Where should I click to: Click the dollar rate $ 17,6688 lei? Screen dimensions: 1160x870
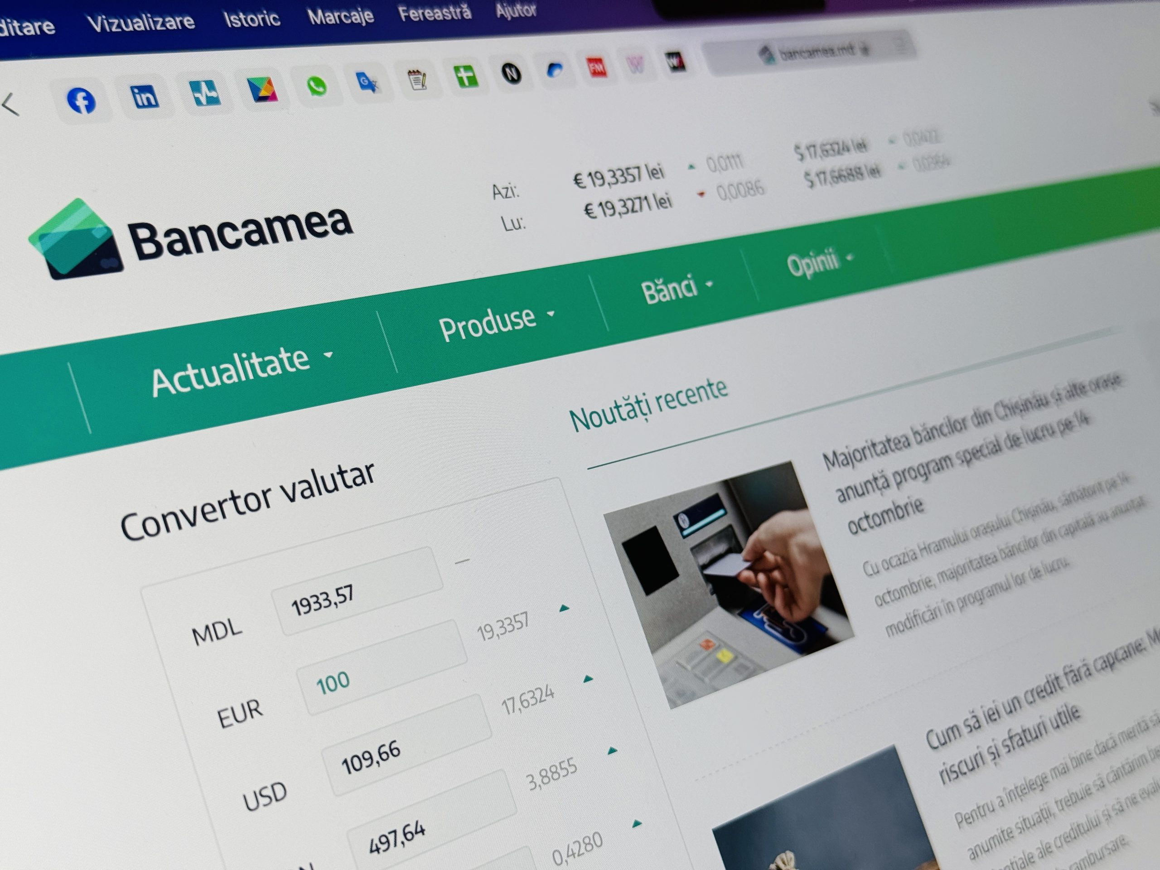(x=842, y=175)
